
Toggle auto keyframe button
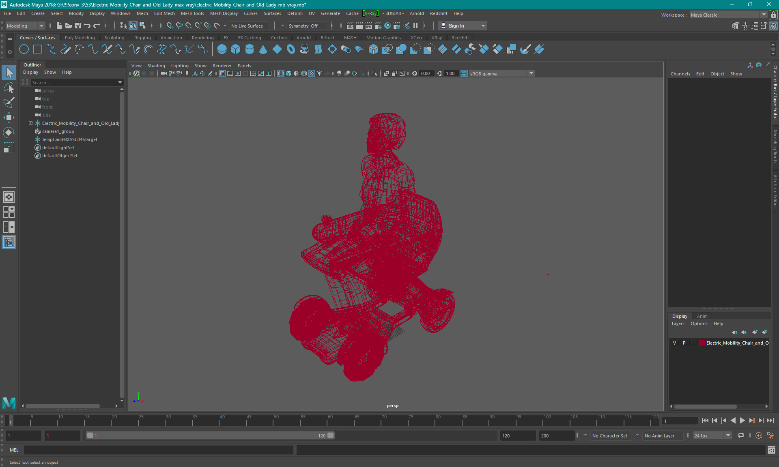click(x=759, y=435)
